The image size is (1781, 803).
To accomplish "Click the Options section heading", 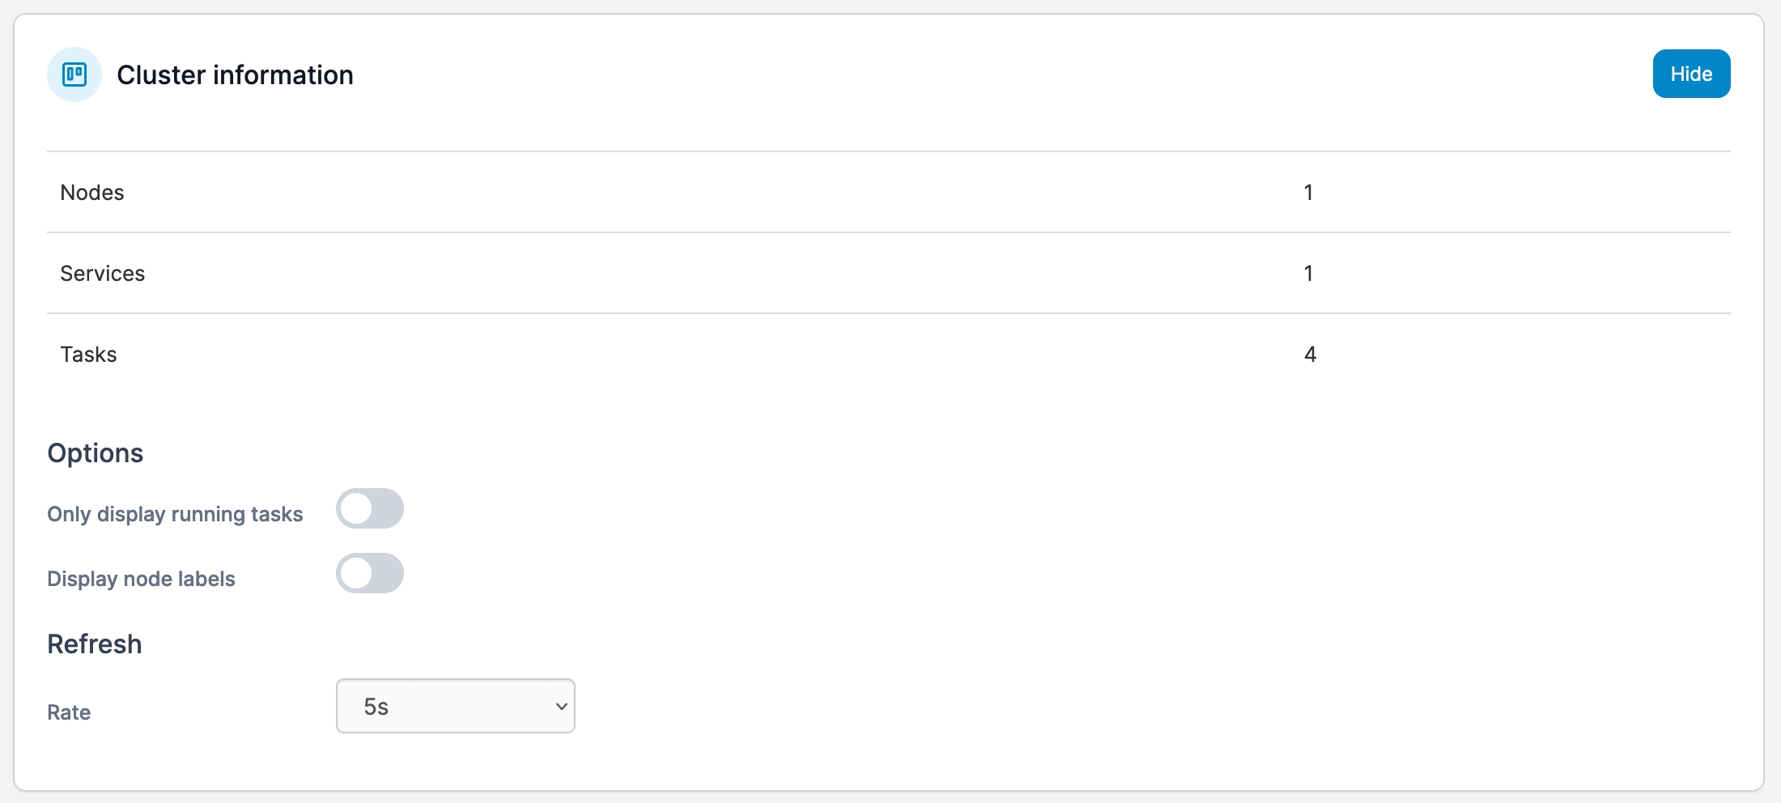I will tap(96, 453).
